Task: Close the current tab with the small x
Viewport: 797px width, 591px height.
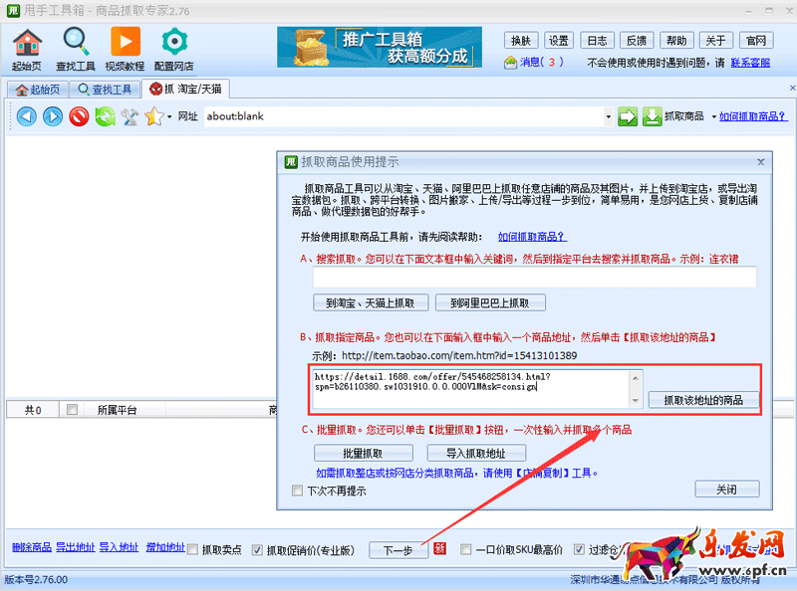Action: pyautogui.click(x=792, y=88)
